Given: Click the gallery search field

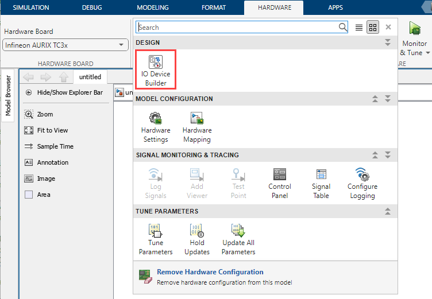Looking at the screenshot, I should pyautogui.click(x=238, y=27).
